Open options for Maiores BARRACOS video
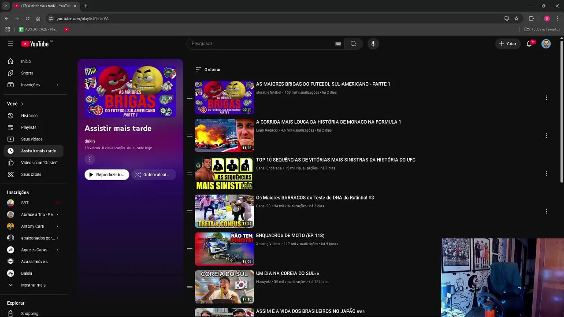The image size is (564, 317). (546, 211)
